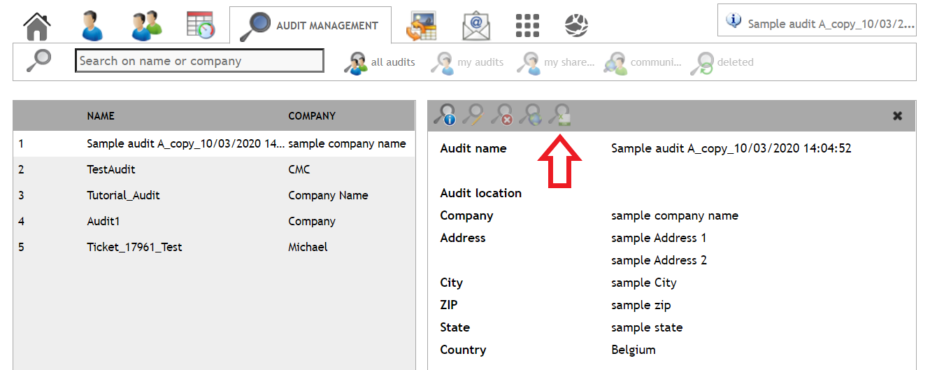Open the home page icon
930x370 pixels.
(38, 26)
